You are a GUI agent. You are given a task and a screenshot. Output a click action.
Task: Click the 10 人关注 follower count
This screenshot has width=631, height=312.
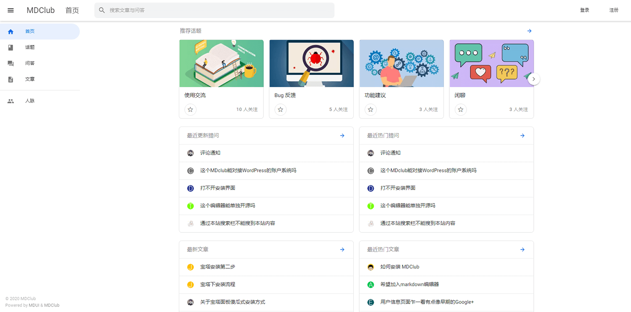247,109
